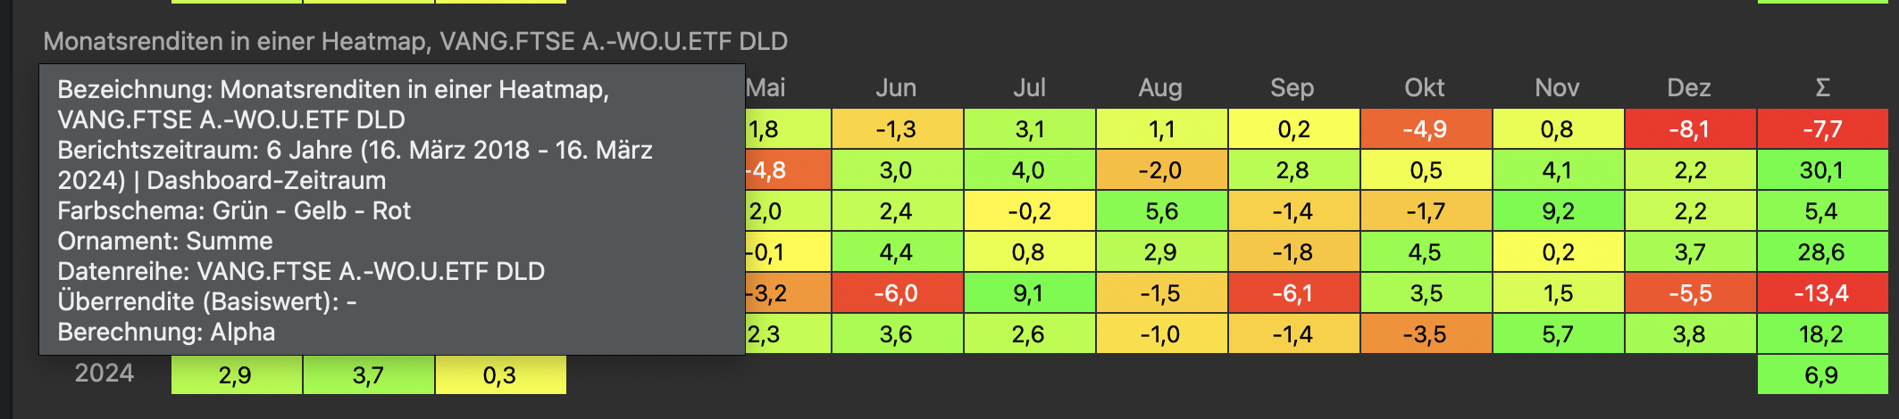The width and height of the screenshot is (1899, 419).
Task: Select the 6,9 sum cell for 2024
Action: (x=1822, y=375)
